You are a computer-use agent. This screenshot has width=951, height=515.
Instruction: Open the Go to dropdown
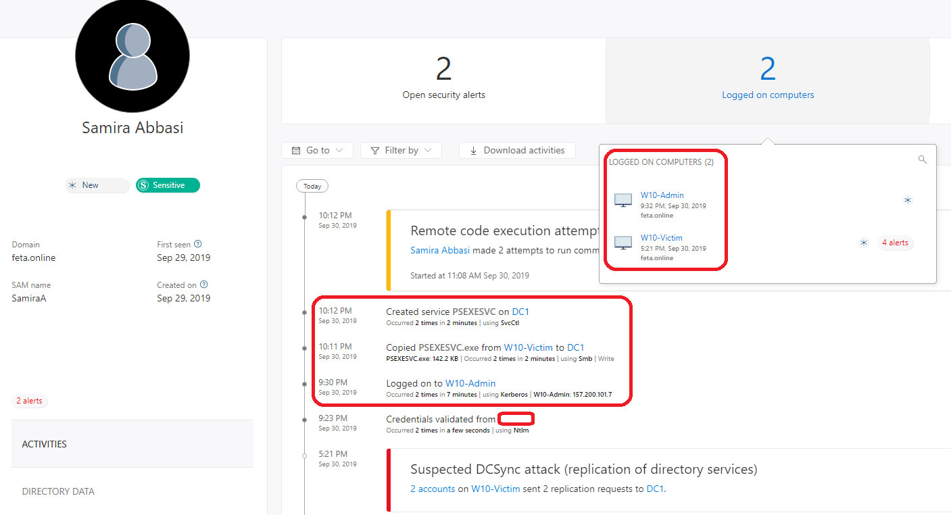coord(317,150)
